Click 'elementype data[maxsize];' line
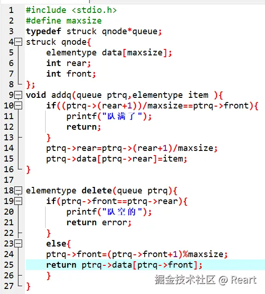The height and width of the screenshot is (294, 265). coord(109,53)
